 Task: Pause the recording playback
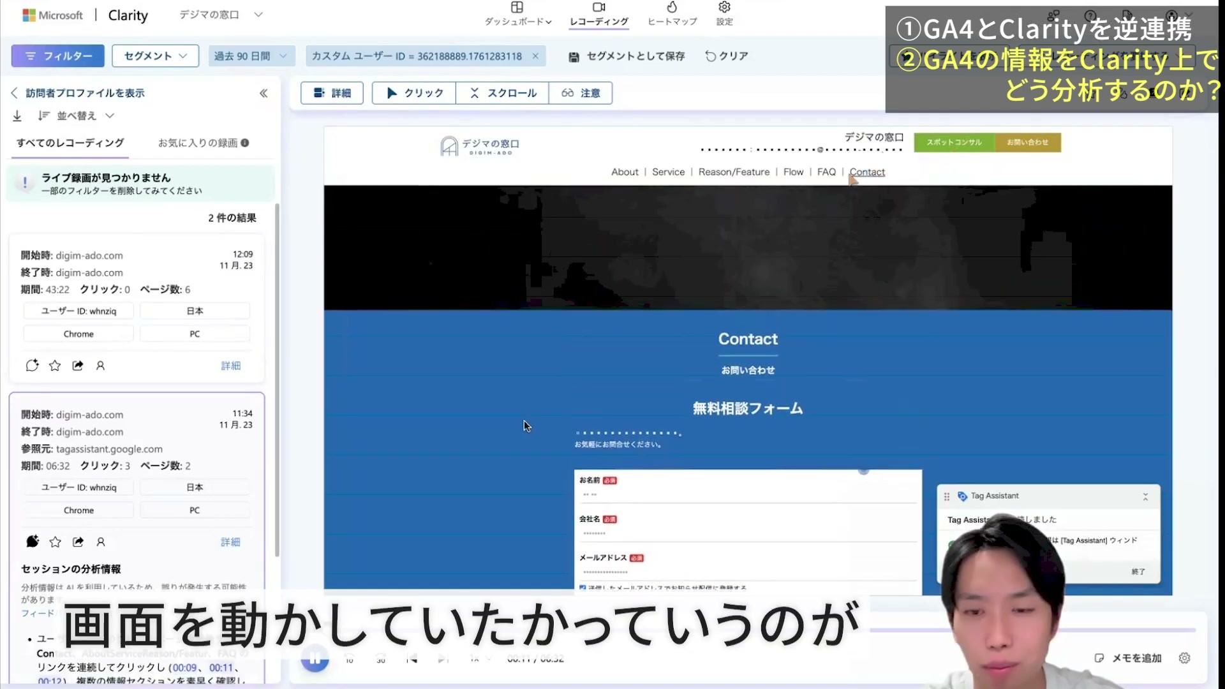(315, 659)
